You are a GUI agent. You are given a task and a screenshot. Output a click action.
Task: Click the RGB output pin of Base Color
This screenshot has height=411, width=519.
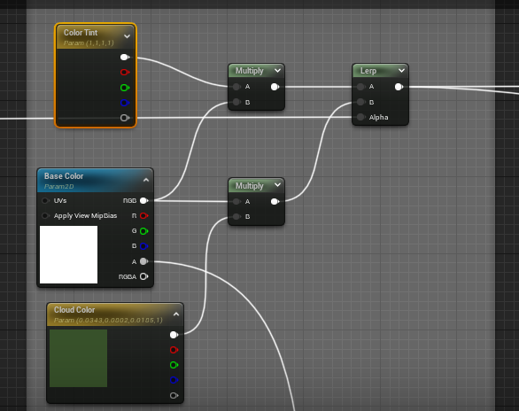tap(143, 200)
